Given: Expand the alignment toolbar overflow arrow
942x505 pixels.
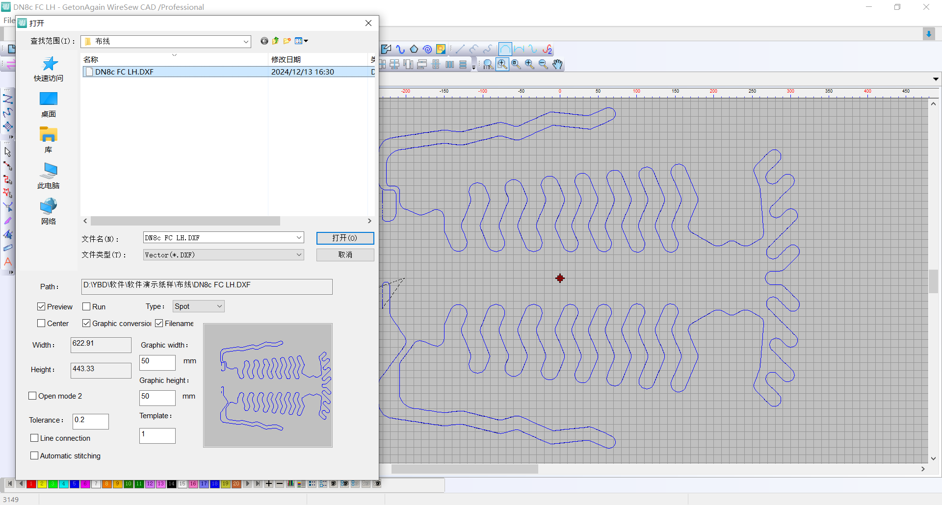Looking at the screenshot, I should click(x=474, y=67).
